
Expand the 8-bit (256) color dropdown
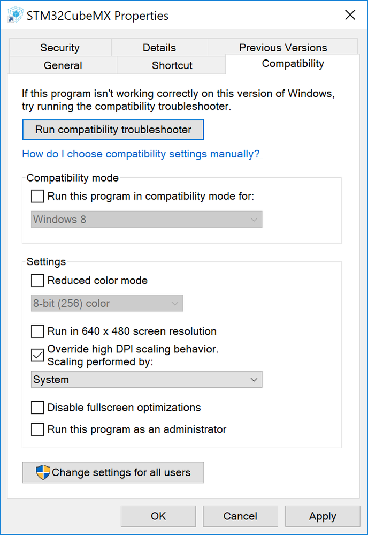(x=107, y=303)
